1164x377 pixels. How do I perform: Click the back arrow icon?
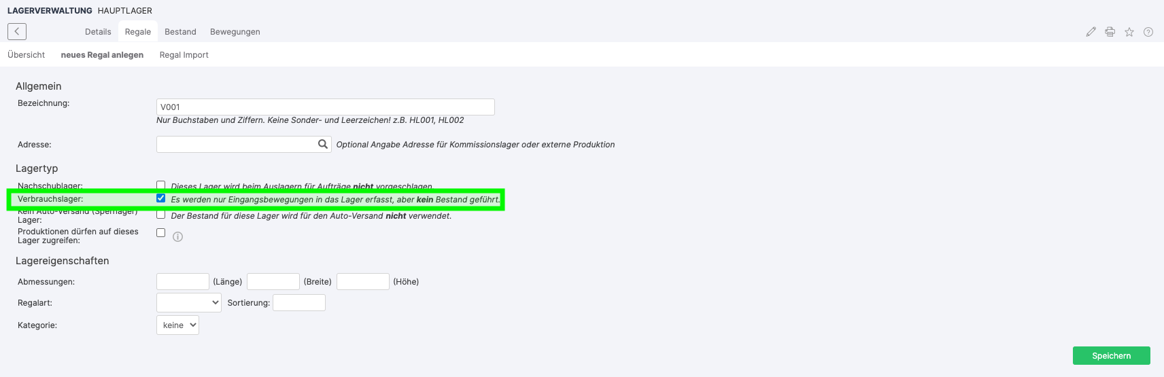17,31
